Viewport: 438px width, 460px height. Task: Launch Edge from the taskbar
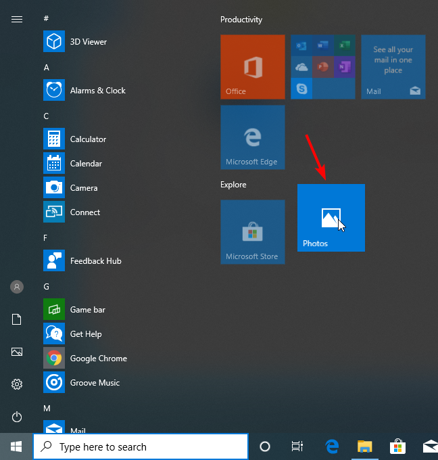(x=332, y=446)
